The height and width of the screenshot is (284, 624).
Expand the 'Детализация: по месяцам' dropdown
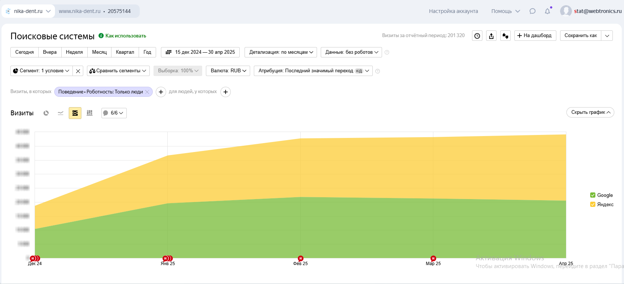tap(281, 52)
